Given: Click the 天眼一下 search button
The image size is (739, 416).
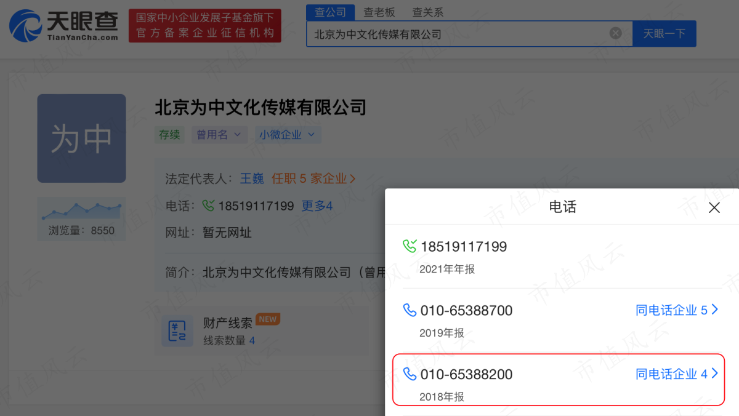Looking at the screenshot, I should 664,34.
